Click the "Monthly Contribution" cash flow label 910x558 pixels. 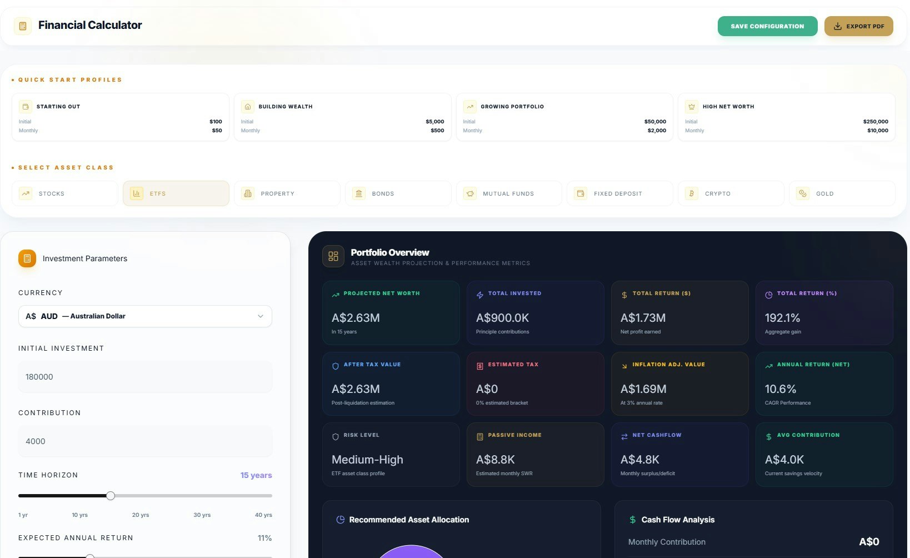coord(667,542)
